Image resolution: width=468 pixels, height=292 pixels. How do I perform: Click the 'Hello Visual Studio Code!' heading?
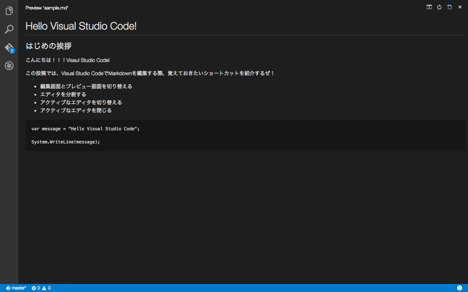coord(81,26)
